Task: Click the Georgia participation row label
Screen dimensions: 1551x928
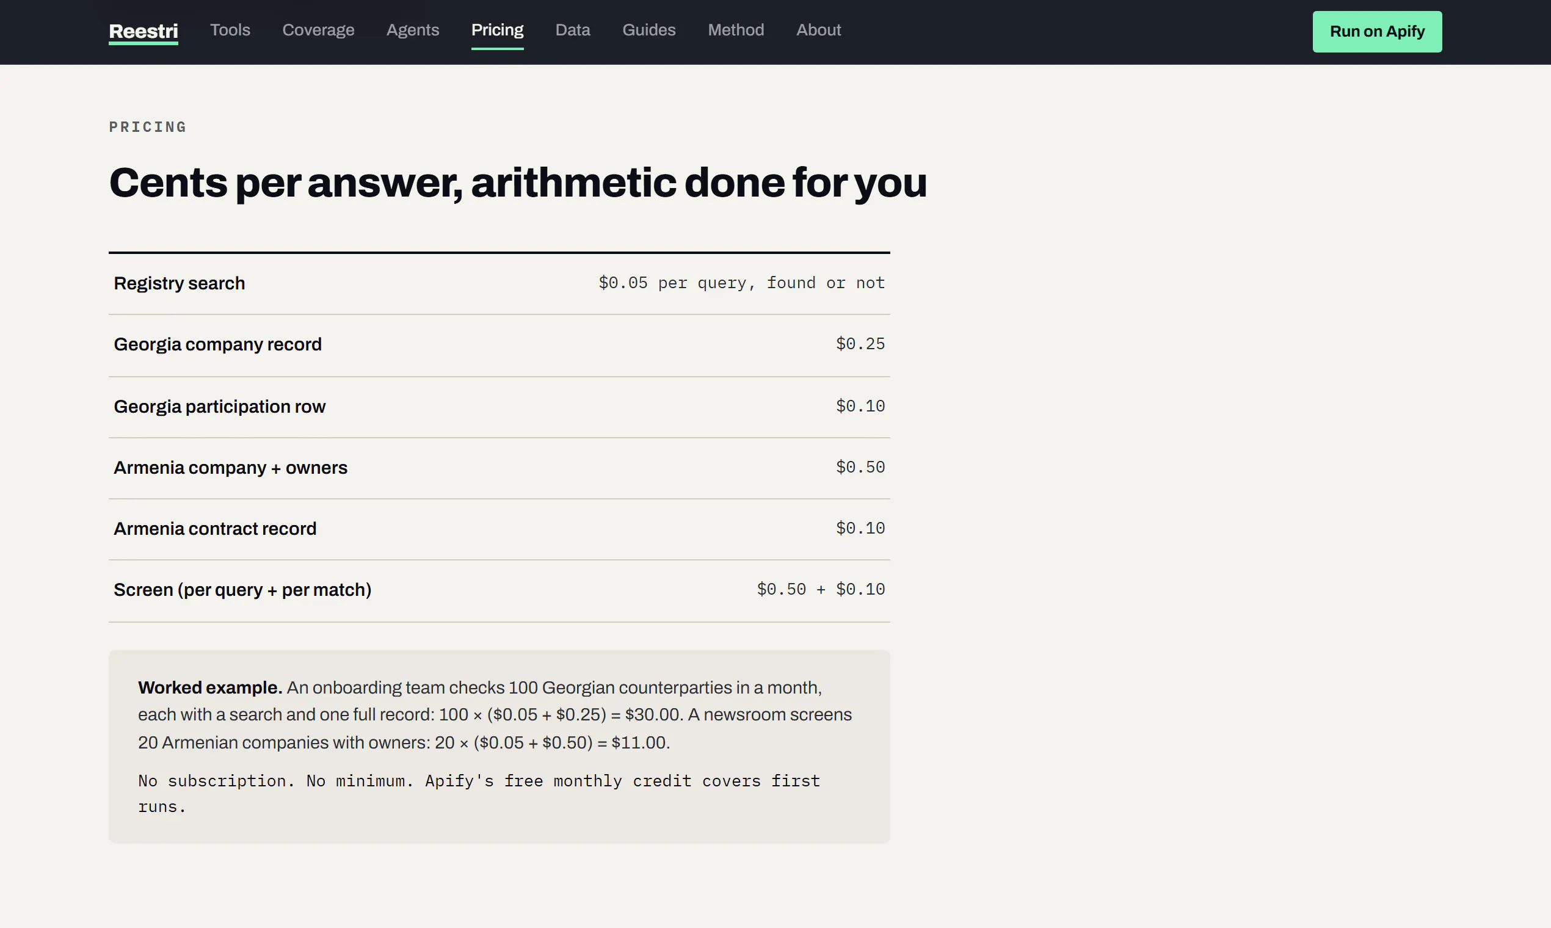Action: coord(219,407)
